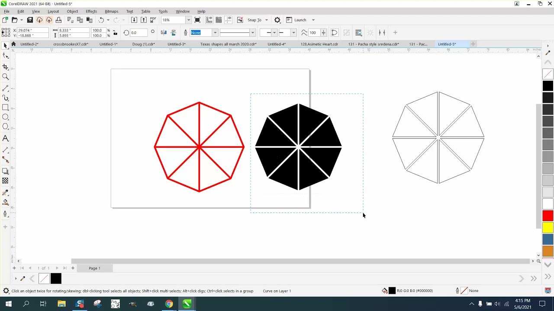Click the Save icon
The width and height of the screenshot is (554, 311).
click(x=30, y=20)
